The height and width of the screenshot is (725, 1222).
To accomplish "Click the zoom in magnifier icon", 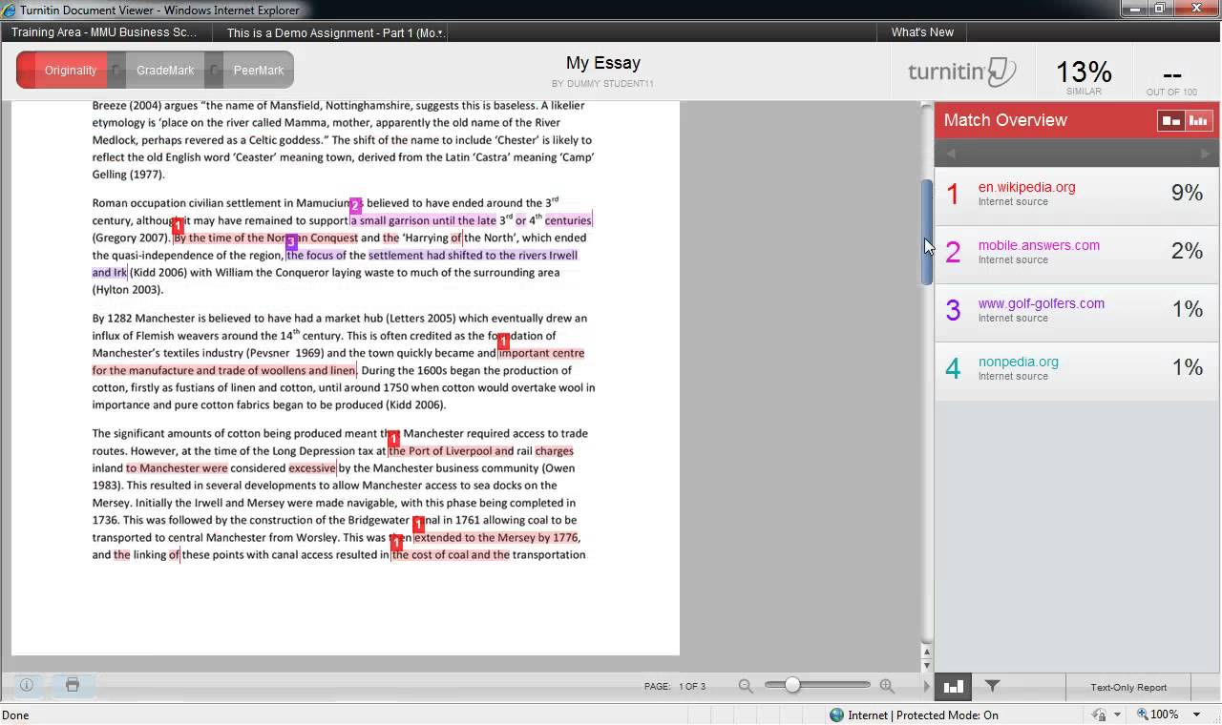I will [x=887, y=686].
